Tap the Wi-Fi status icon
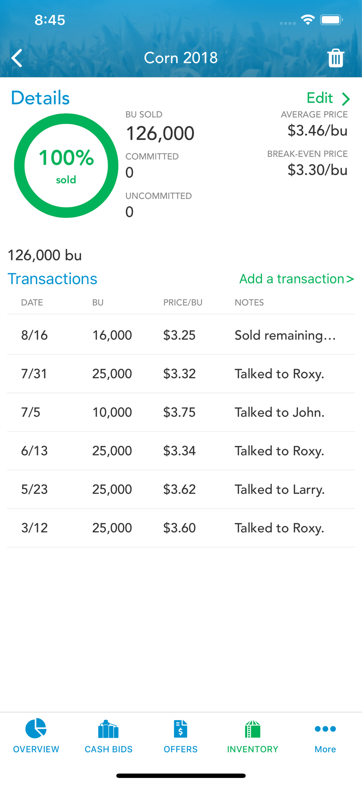Screen dimensions: 362x785 click(308, 20)
